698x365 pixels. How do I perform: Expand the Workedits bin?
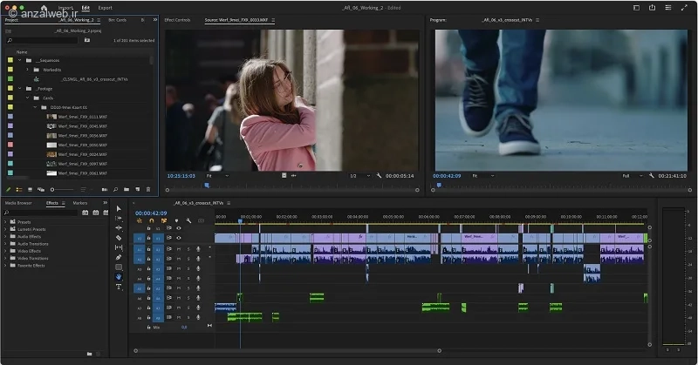(x=27, y=70)
